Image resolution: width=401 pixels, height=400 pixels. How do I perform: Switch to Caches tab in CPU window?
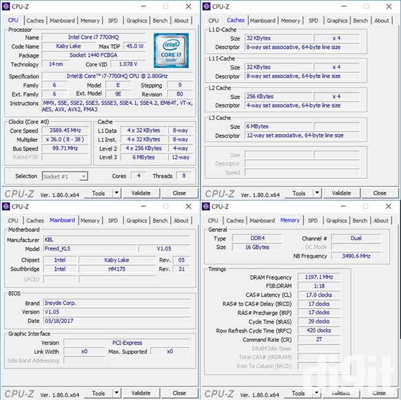pos(35,20)
